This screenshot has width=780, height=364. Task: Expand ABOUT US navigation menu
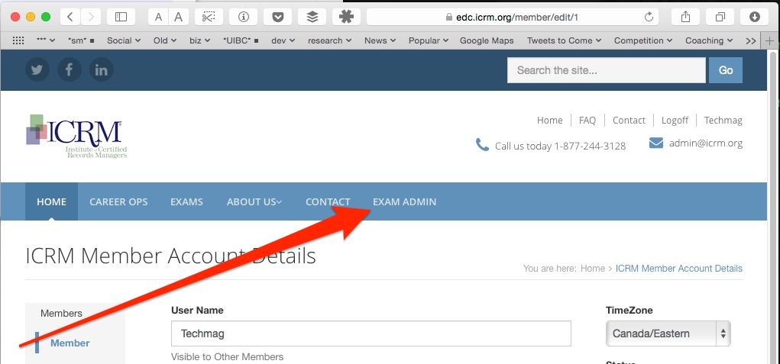click(x=254, y=201)
